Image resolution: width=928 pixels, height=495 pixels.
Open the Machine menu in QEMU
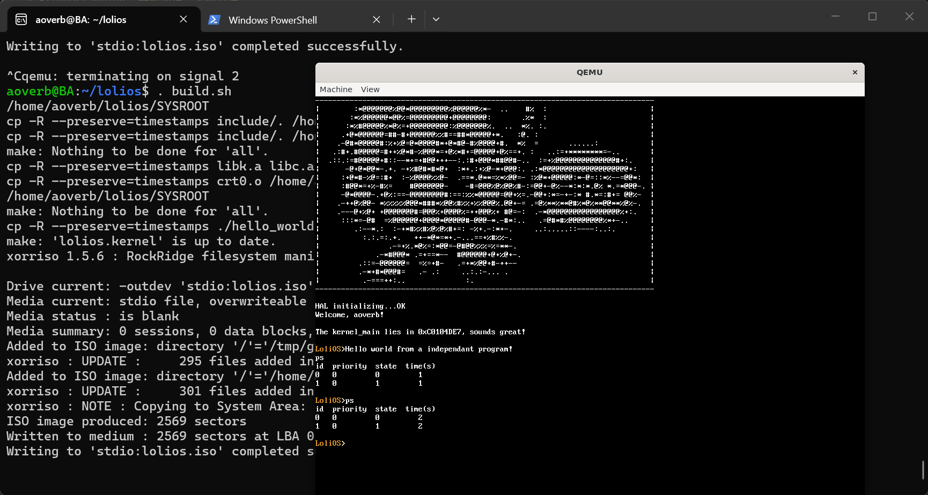tap(336, 89)
